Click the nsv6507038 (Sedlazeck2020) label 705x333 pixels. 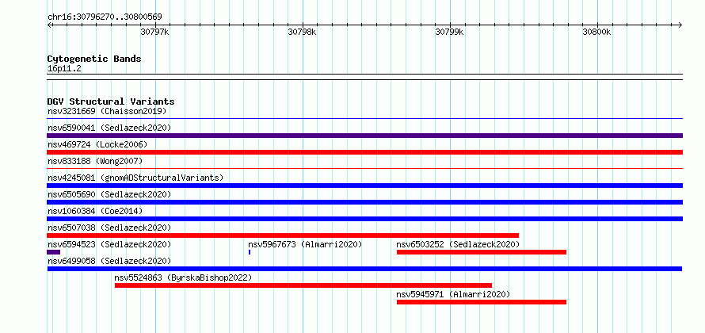[x=109, y=228]
